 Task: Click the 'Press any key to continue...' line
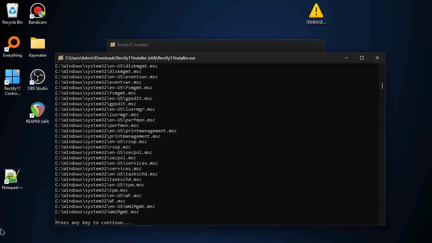click(x=93, y=223)
